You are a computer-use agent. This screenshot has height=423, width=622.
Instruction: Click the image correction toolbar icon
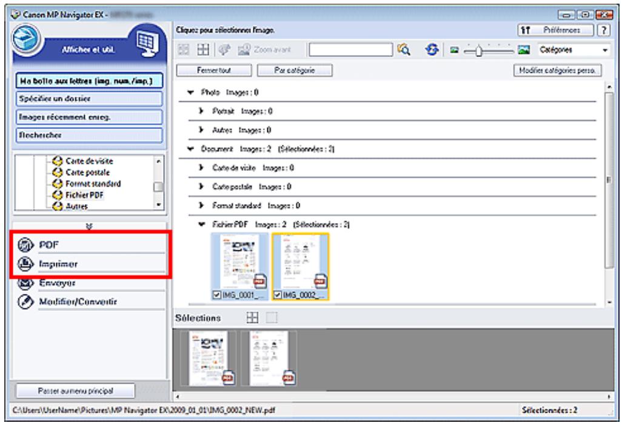click(224, 50)
